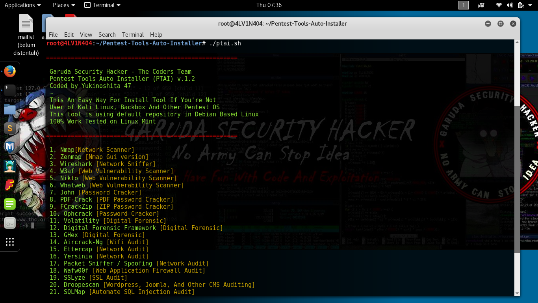Click the '16. Yersinia' list entry

click(x=99, y=256)
